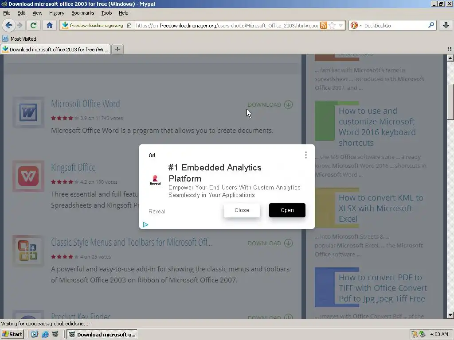
Task: Open the File menu
Action: pos(7,13)
